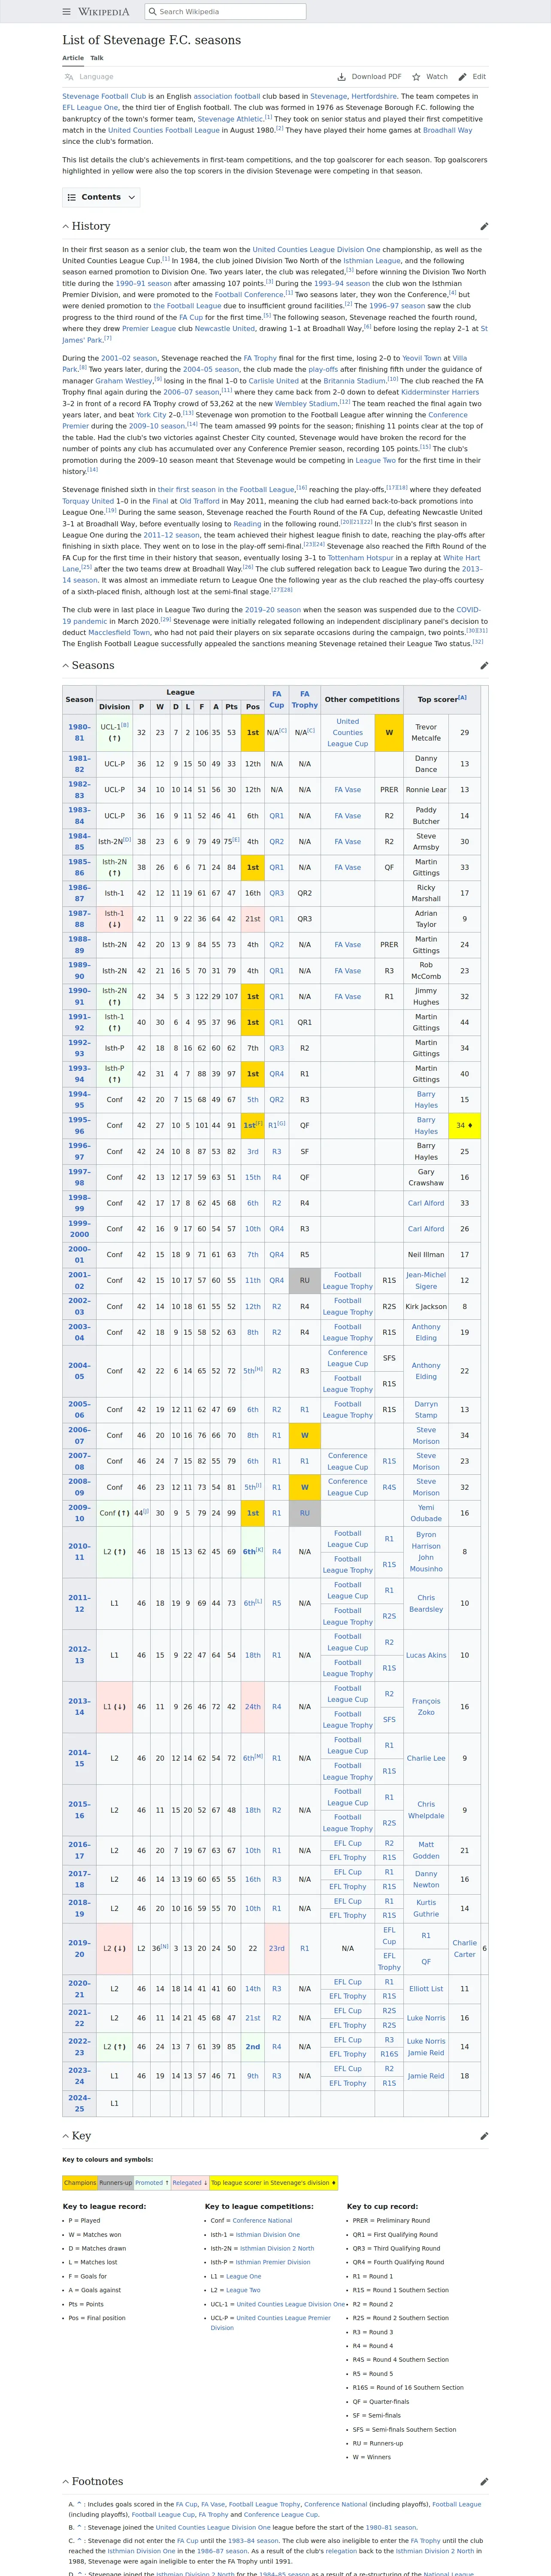Screen dimensions: 551x2576
Task: Open the Contents list icon
Action: pos(73,197)
